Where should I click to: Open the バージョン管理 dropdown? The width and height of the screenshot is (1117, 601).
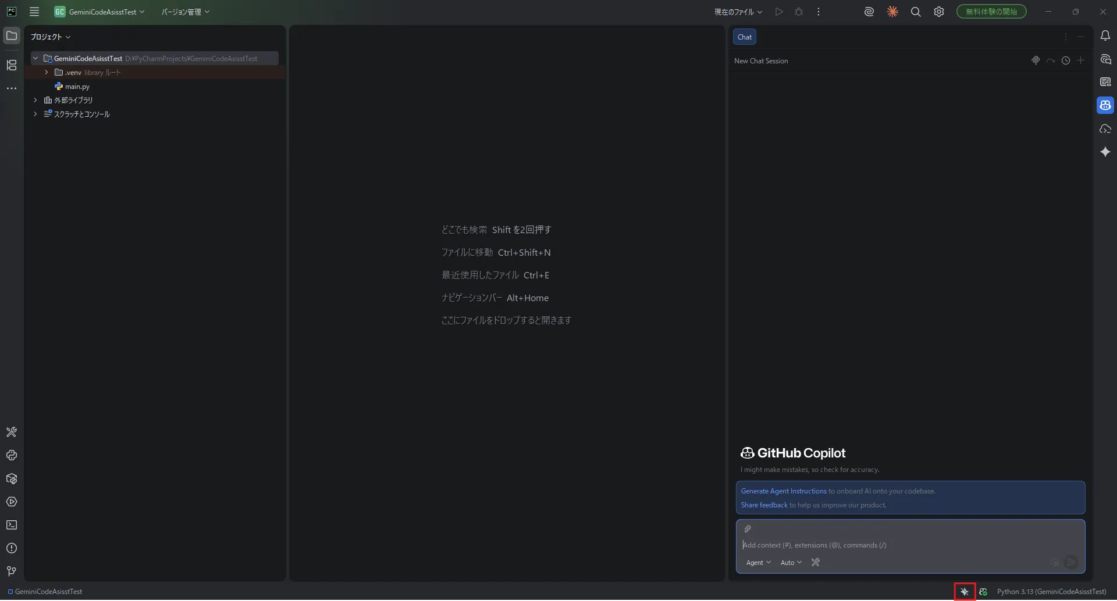(x=185, y=12)
